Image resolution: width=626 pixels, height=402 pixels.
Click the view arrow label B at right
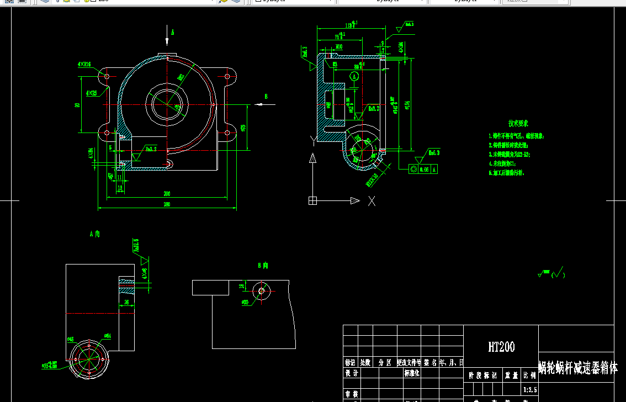(266, 97)
